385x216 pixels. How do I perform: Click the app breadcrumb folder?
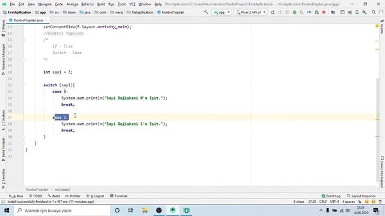click(x=40, y=12)
